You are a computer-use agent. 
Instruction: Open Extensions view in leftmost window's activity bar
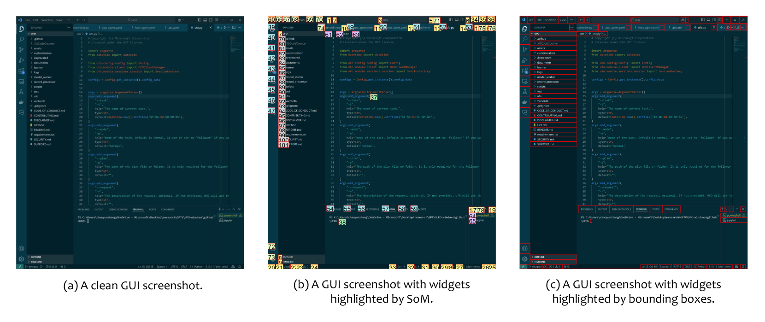click(x=21, y=71)
